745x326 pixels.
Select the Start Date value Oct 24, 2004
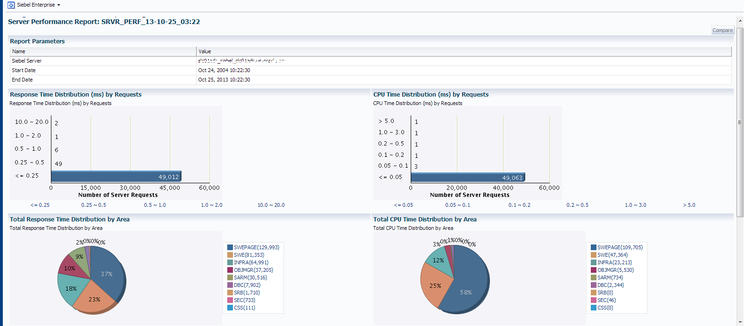(224, 70)
